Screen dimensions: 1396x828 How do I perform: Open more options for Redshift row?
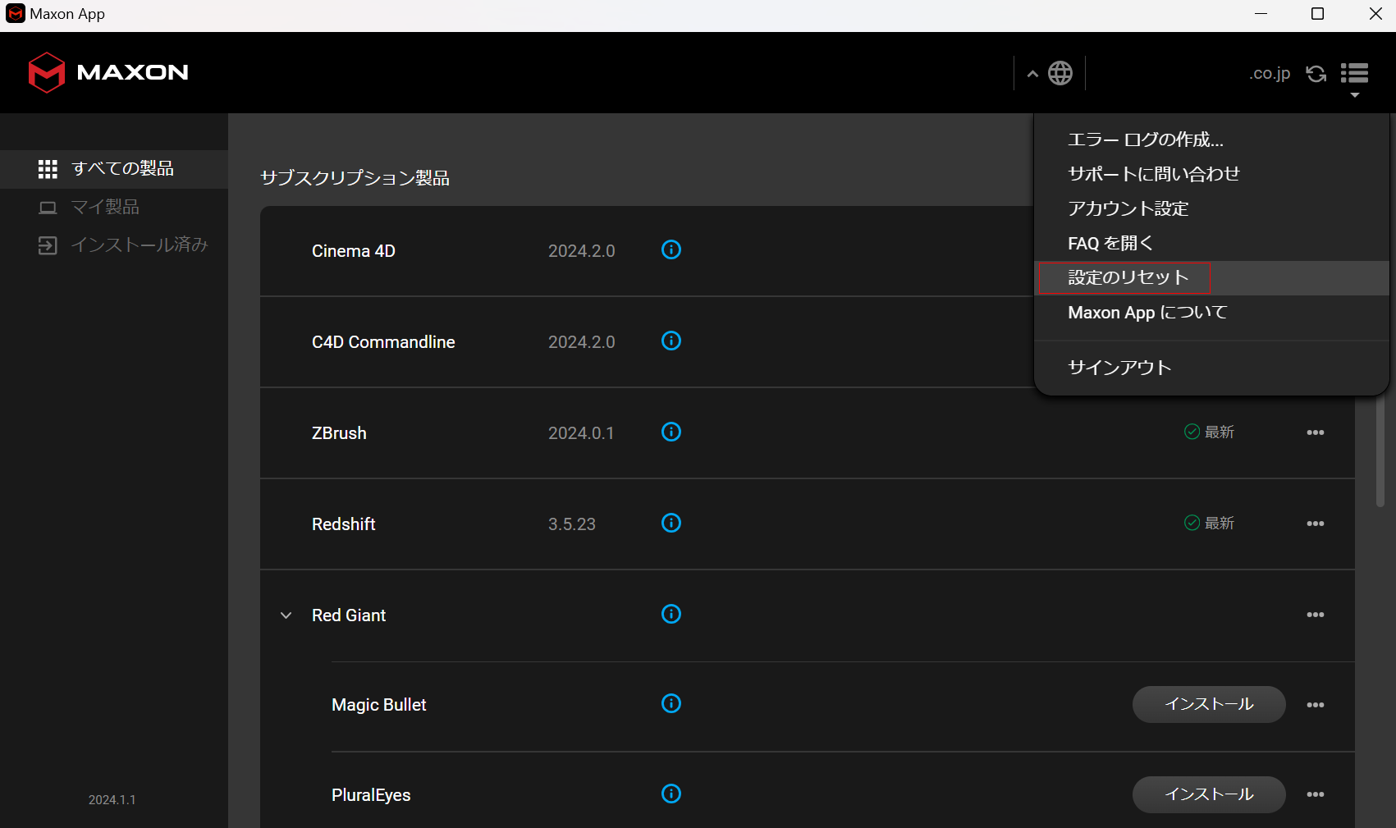coord(1316,524)
